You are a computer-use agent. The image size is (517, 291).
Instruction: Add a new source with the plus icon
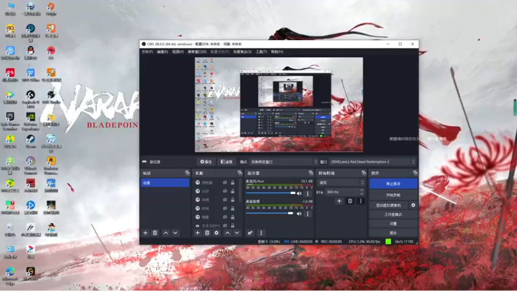click(198, 233)
